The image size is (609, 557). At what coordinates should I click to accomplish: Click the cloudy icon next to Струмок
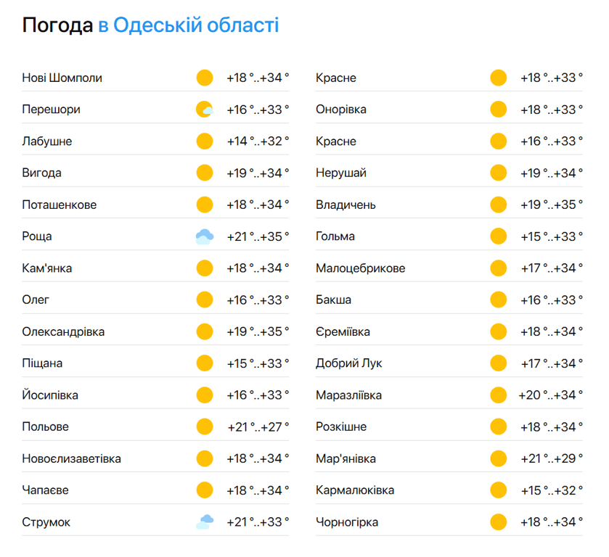[x=204, y=521]
